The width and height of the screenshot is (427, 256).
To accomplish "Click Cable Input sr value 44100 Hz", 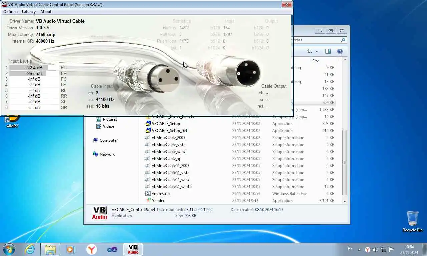I will 105,99.
